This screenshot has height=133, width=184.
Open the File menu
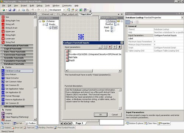pos(4,6)
